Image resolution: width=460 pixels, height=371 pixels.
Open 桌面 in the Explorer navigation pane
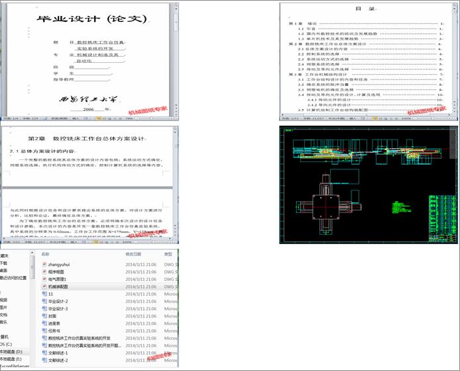click(x=3, y=270)
